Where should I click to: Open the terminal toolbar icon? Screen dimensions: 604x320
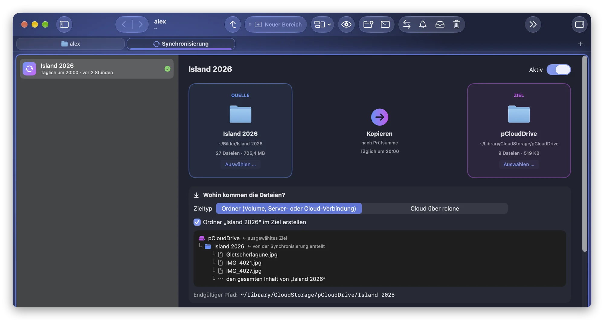[x=385, y=24]
